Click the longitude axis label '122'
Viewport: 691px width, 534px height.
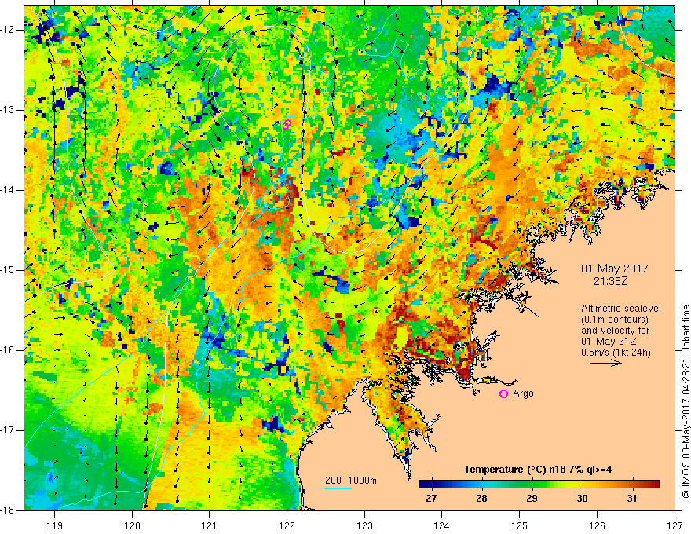click(287, 525)
